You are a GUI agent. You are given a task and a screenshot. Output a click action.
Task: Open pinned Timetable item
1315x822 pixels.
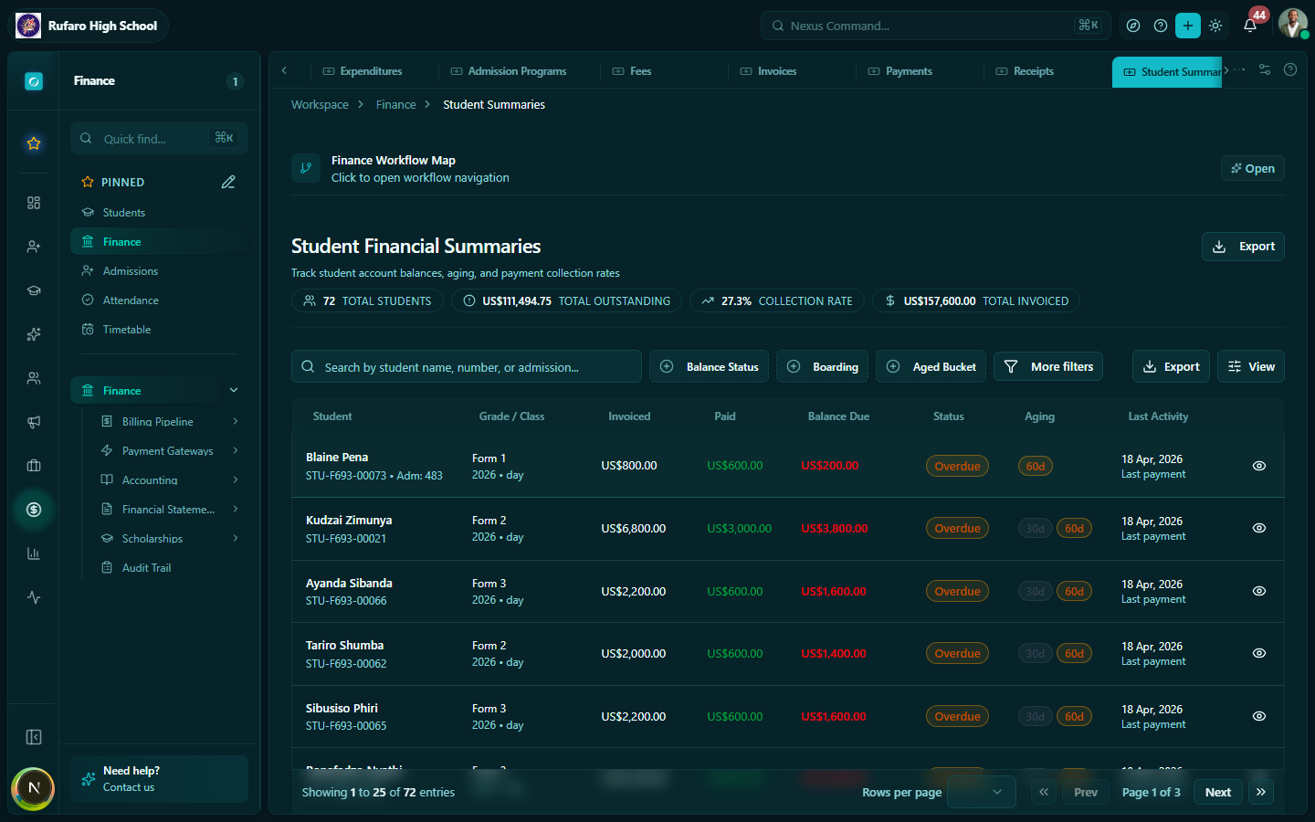[127, 329]
